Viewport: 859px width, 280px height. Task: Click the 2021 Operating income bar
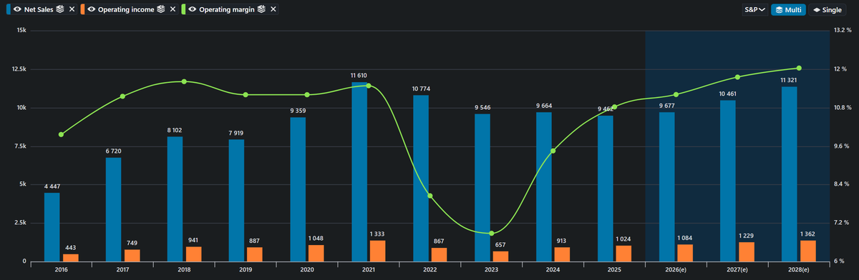(378, 251)
